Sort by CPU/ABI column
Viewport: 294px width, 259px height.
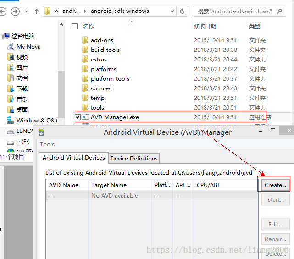(226, 185)
